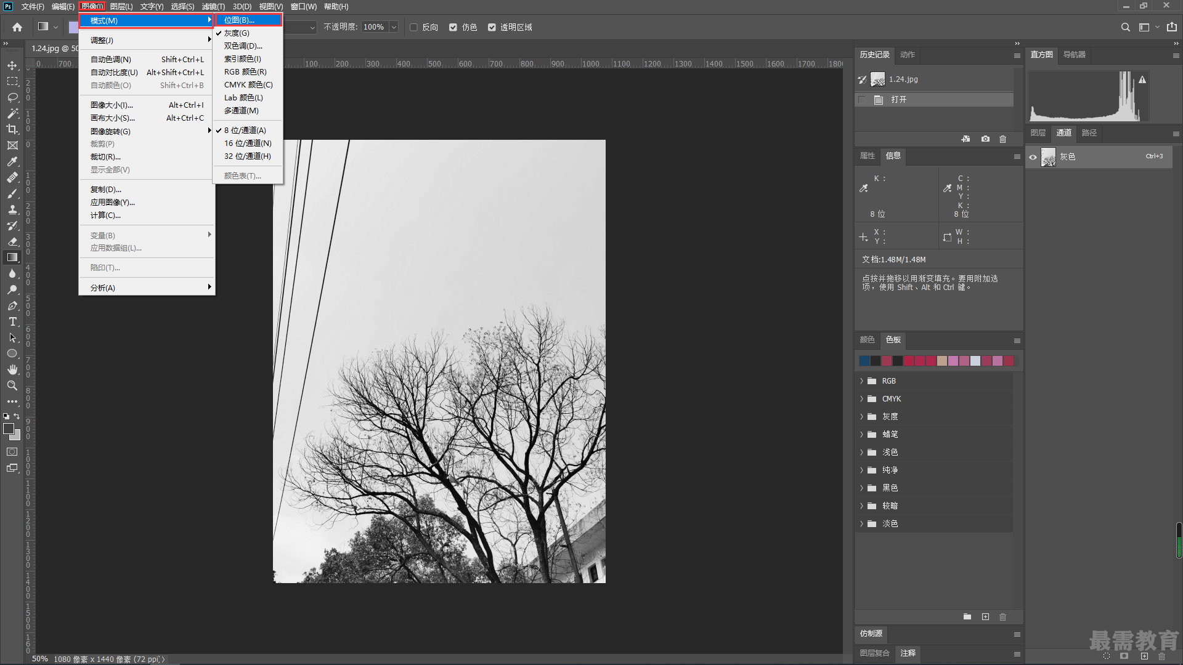The image size is (1183, 665).
Task: Switch to the 通道 tab
Action: click(1064, 132)
